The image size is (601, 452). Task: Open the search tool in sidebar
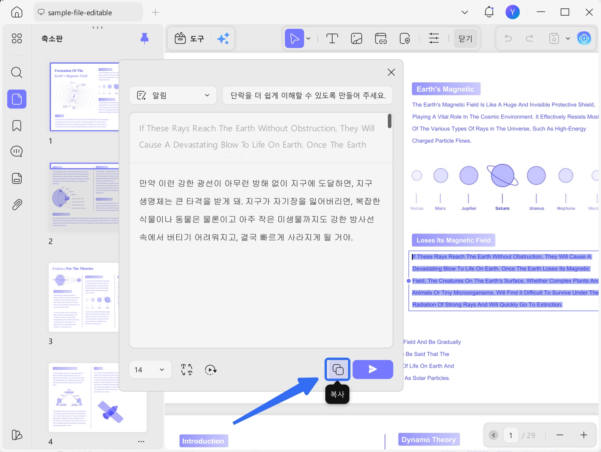pyautogui.click(x=17, y=72)
